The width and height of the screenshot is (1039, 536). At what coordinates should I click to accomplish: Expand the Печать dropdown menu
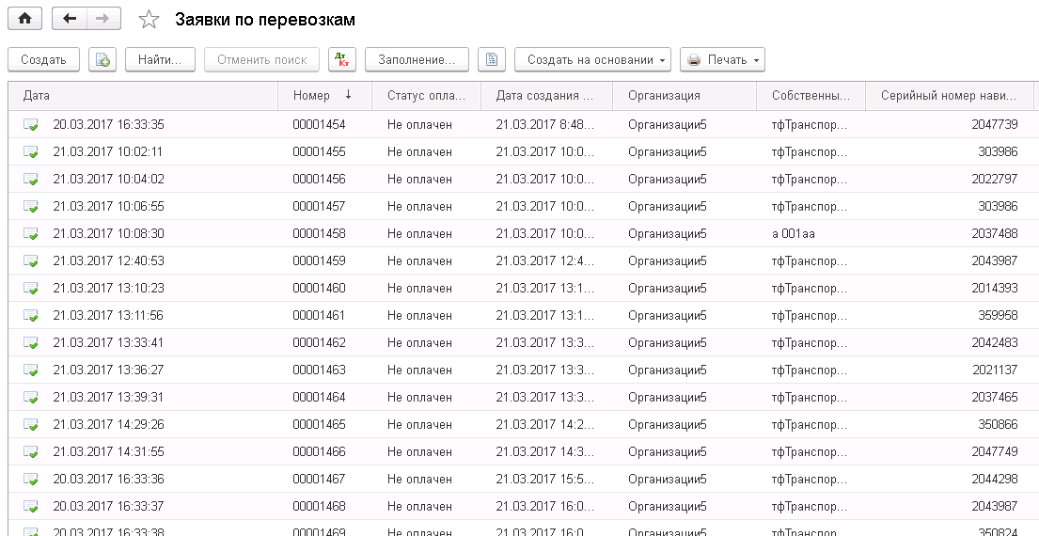pos(722,59)
